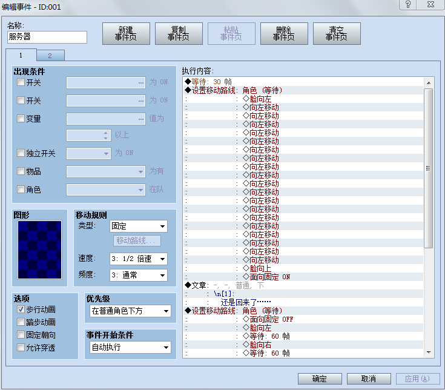Open the 事件开始条件 dropdown 自动执行
This screenshot has height=390, width=445.
click(x=130, y=347)
